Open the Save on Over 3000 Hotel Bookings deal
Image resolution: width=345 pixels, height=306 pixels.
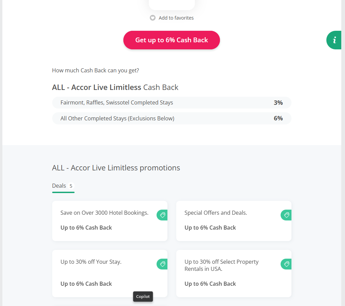tap(104, 213)
